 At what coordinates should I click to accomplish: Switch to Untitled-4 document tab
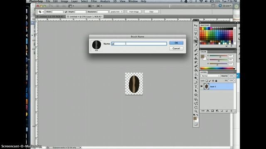pyautogui.click(x=85, y=17)
